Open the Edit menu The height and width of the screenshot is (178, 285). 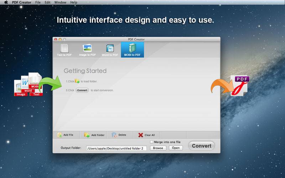pyautogui.click(x=47, y=2)
